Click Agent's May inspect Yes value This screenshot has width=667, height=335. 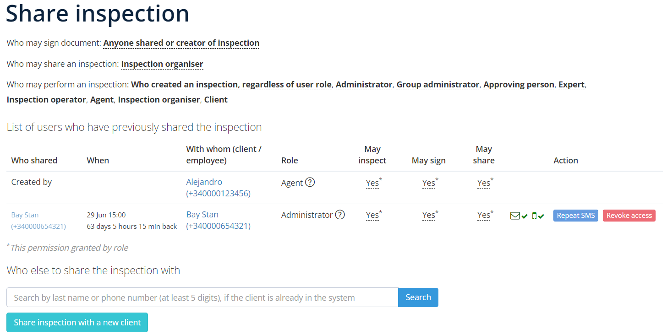tap(372, 183)
